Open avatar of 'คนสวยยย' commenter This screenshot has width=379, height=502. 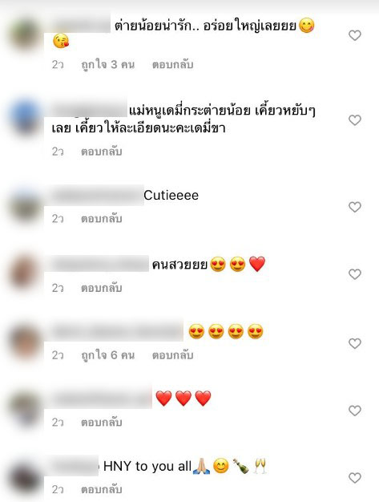(25, 274)
